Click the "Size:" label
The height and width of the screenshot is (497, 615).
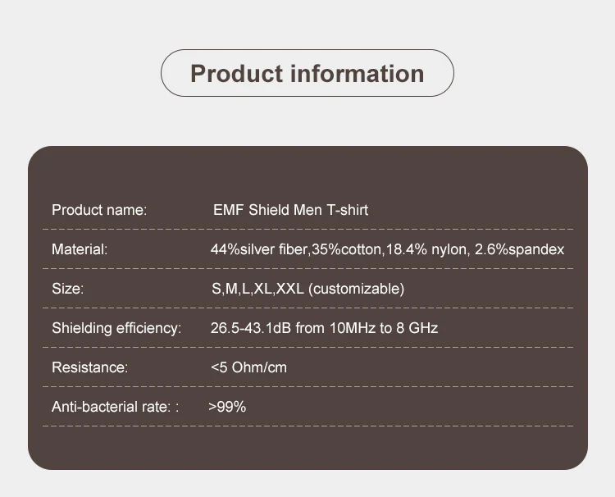tap(68, 289)
